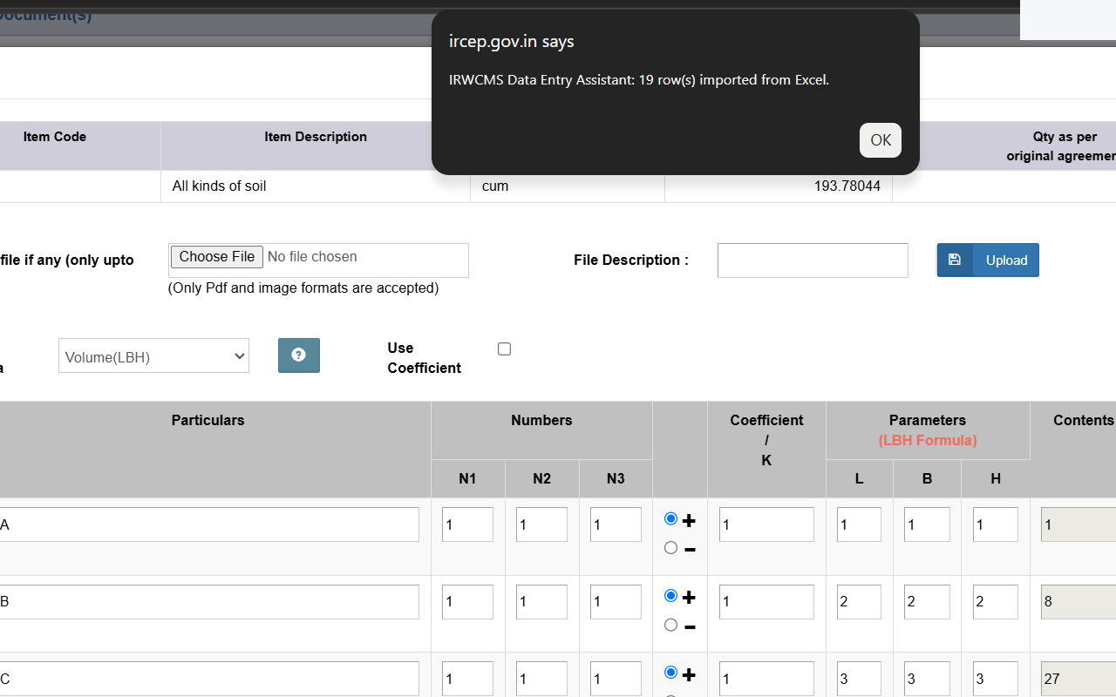Click Contents field showing 1
The width and height of the screenshot is (1116, 697).
1079,524
